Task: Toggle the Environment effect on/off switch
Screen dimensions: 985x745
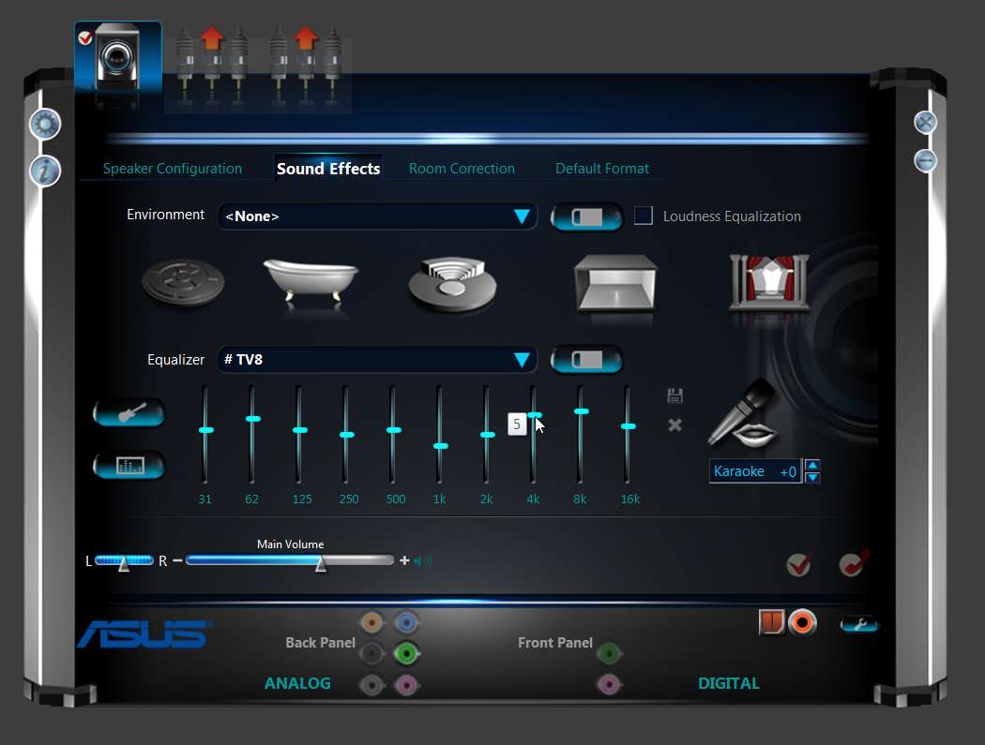Action: [x=586, y=217]
